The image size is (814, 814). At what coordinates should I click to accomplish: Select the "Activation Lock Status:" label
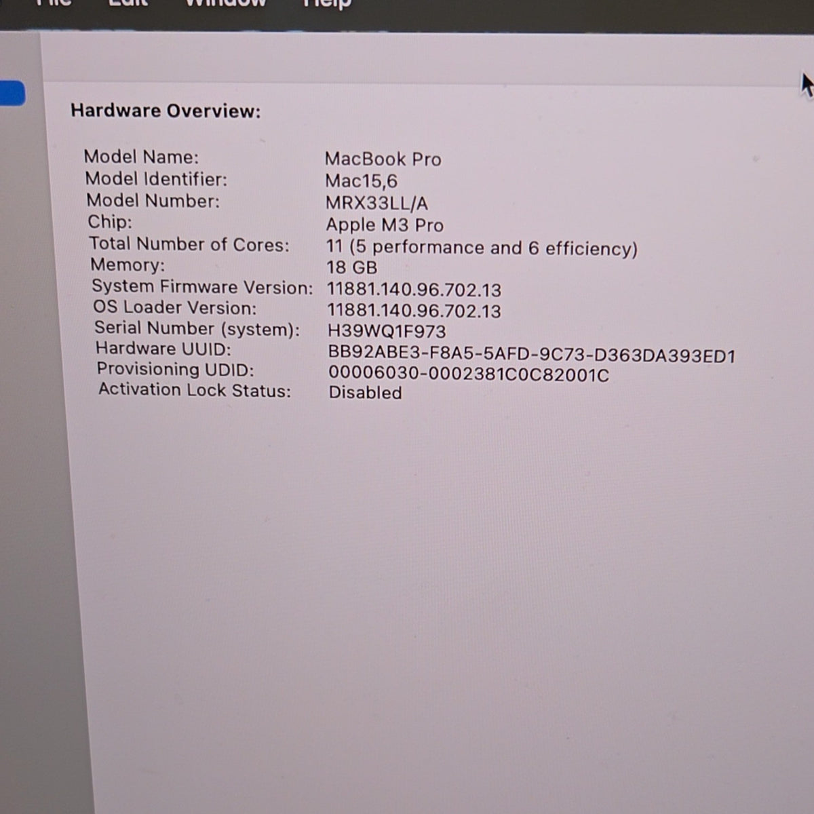tap(195, 390)
